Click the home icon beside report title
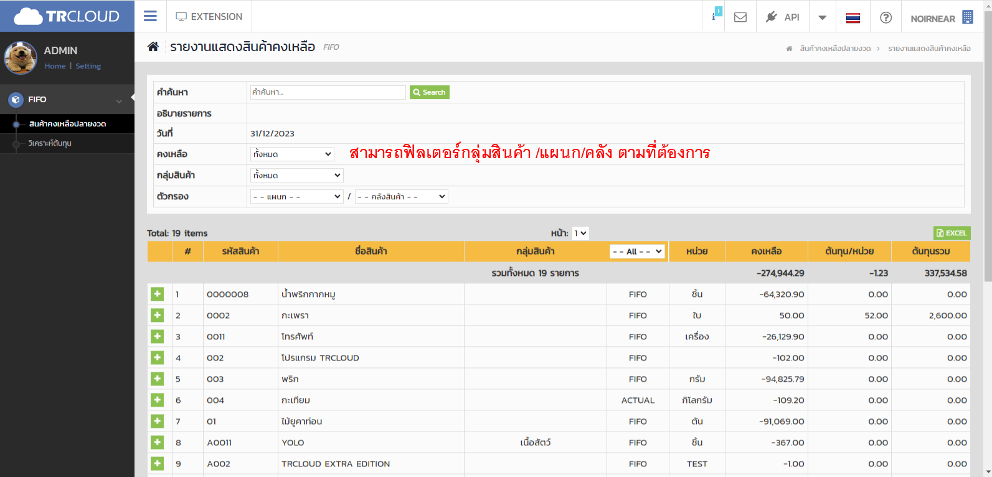The height and width of the screenshot is (477, 992). [153, 47]
